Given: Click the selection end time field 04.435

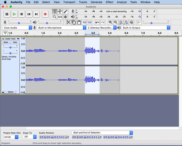Looking at the screenshot, I should pos(117,137).
